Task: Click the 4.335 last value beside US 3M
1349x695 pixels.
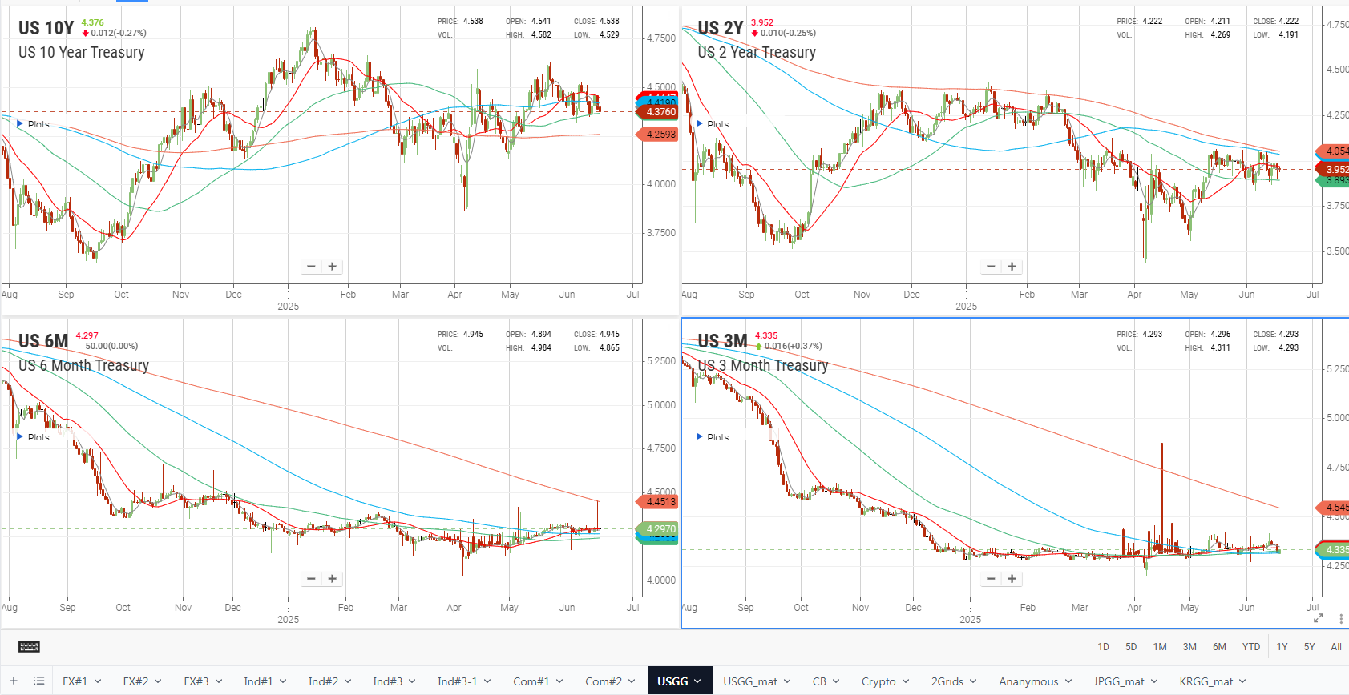Action: (766, 335)
